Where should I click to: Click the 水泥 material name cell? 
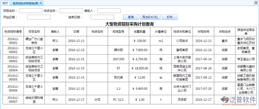[x=97, y=100]
